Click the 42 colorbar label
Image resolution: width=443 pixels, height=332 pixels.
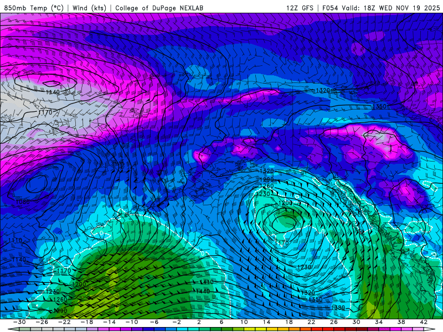click(424, 322)
